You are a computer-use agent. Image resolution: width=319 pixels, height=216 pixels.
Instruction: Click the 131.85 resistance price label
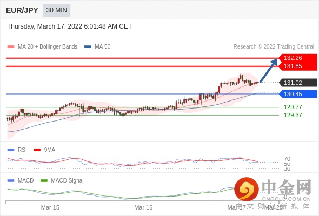pos(293,66)
